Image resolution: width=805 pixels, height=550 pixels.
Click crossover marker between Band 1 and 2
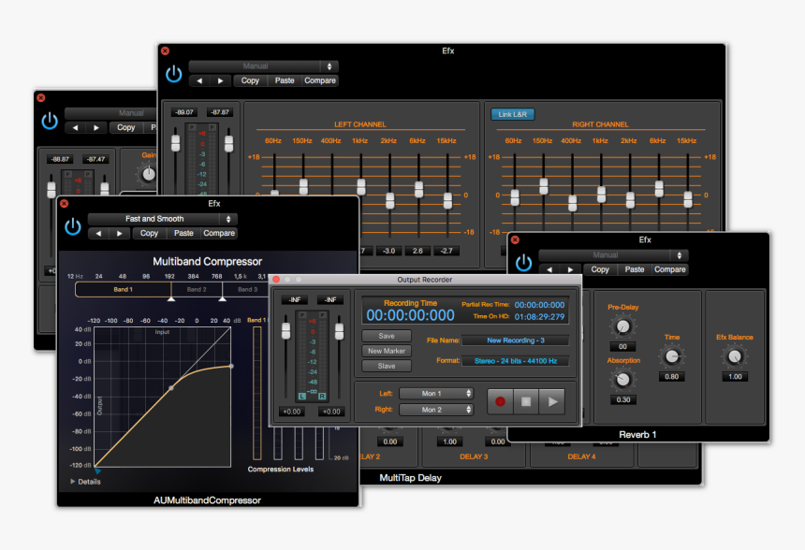coord(171,298)
